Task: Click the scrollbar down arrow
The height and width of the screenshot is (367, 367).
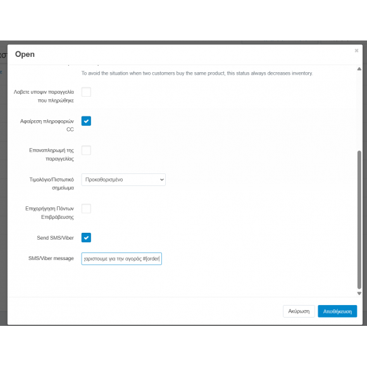Action: point(359,293)
